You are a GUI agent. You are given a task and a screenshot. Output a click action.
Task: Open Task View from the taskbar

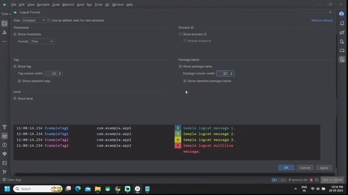[x=68, y=189]
